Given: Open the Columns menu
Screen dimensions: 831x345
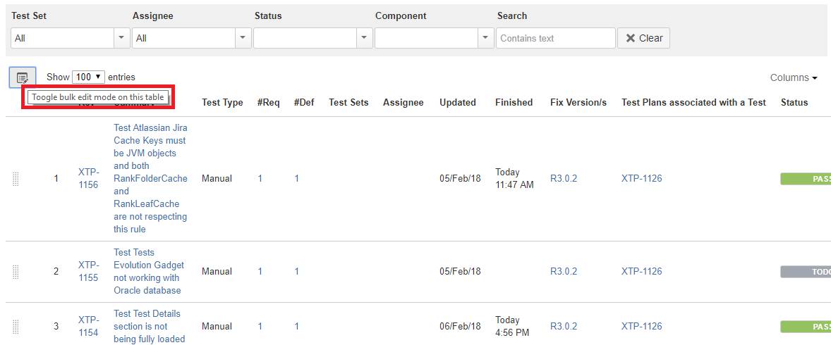Looking at the screenshot, I should pos(794,77).
